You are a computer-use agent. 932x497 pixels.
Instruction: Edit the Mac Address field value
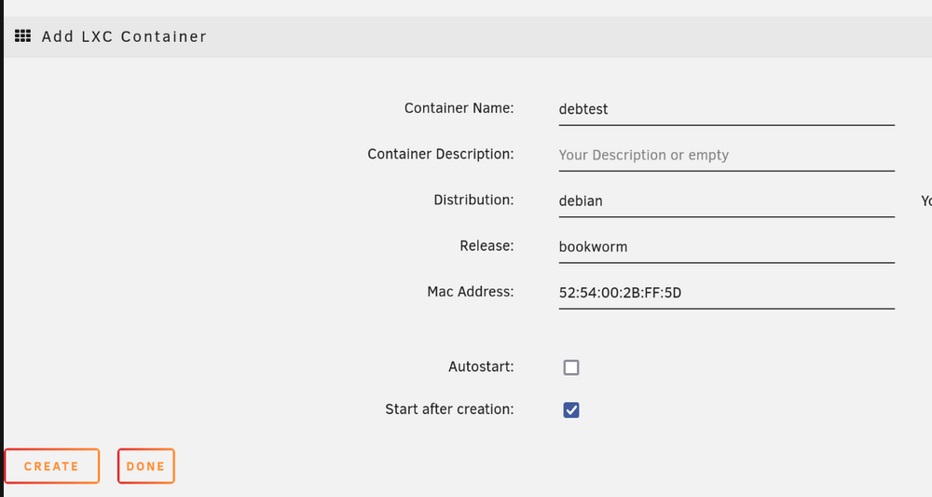726,293
